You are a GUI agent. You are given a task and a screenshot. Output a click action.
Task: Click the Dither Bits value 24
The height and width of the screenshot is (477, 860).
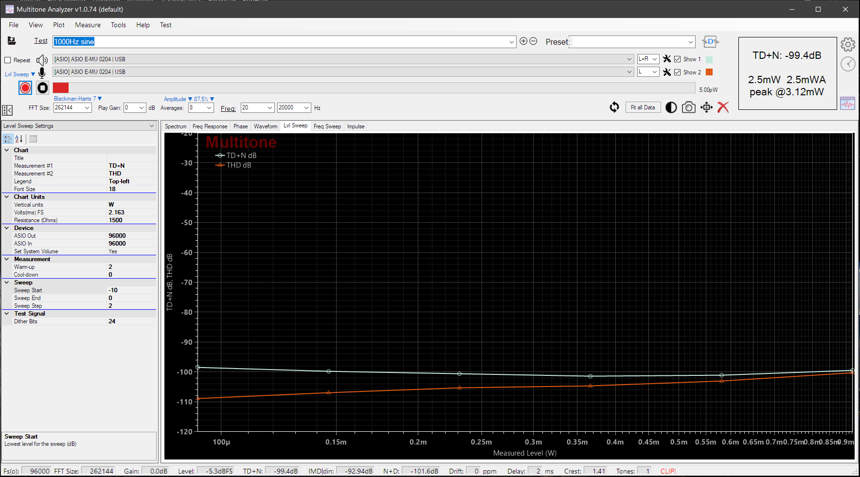click(131, 321)
